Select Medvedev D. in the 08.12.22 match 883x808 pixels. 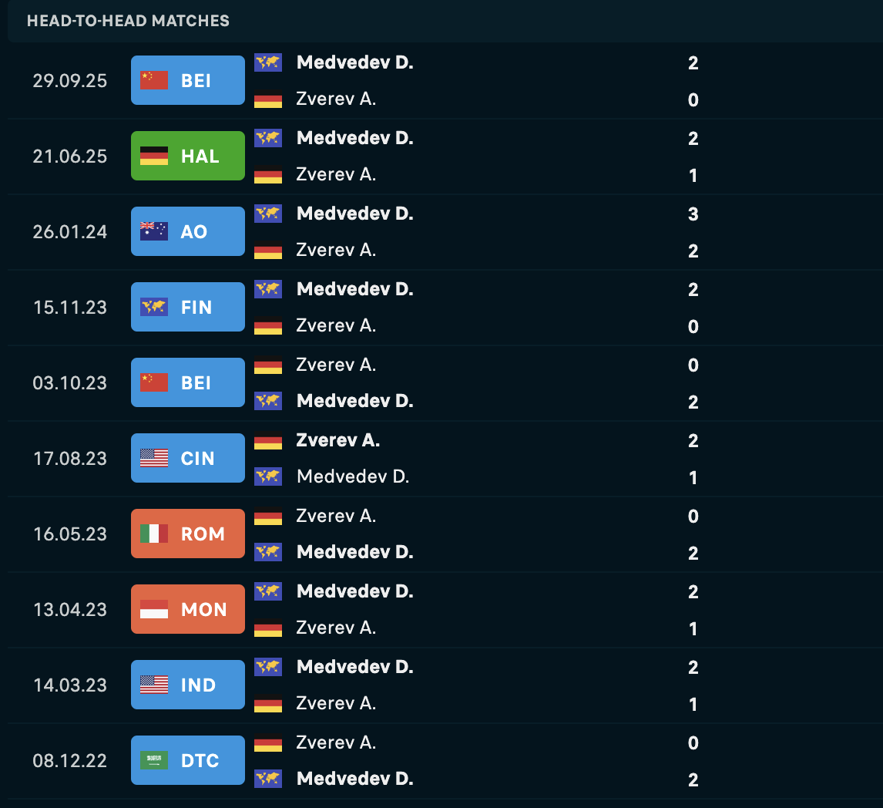[354, 778]
